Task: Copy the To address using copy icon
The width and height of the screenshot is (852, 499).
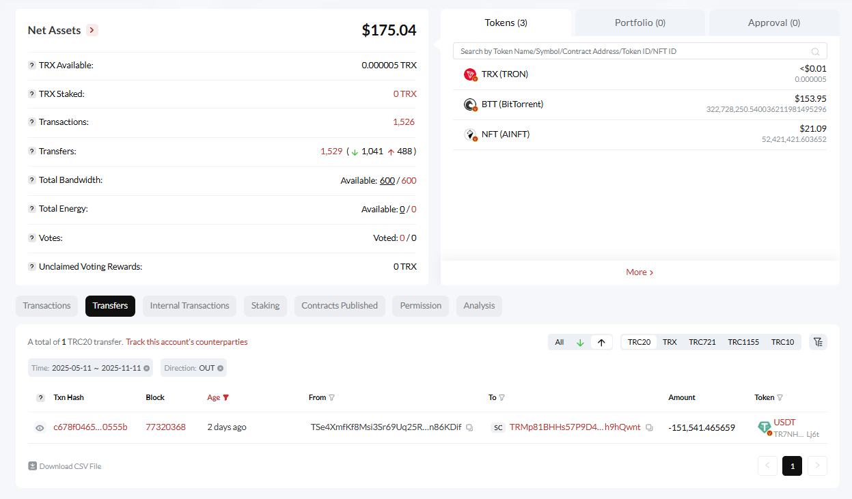Action: coord(649,428)
